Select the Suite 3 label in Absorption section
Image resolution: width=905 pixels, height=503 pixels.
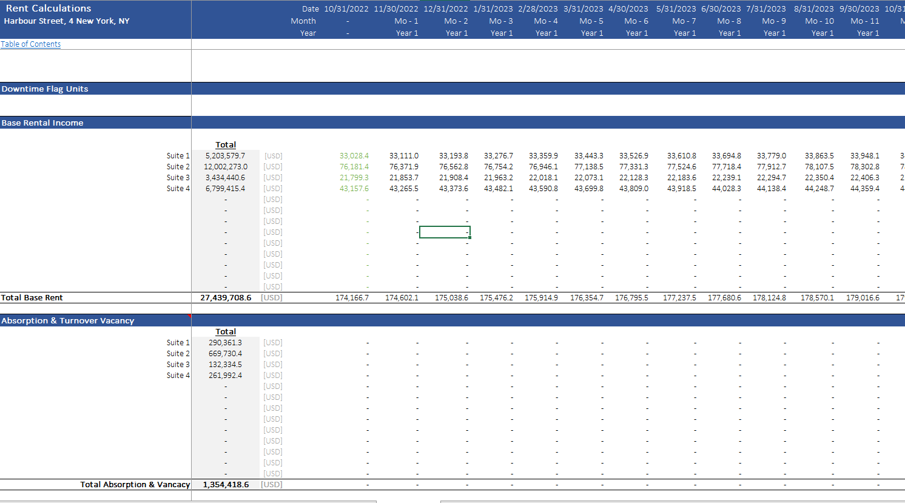[x=178, y=365]
